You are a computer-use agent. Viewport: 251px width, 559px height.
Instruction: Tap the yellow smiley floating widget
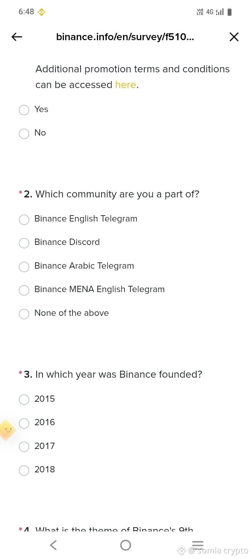coord(7,430)
